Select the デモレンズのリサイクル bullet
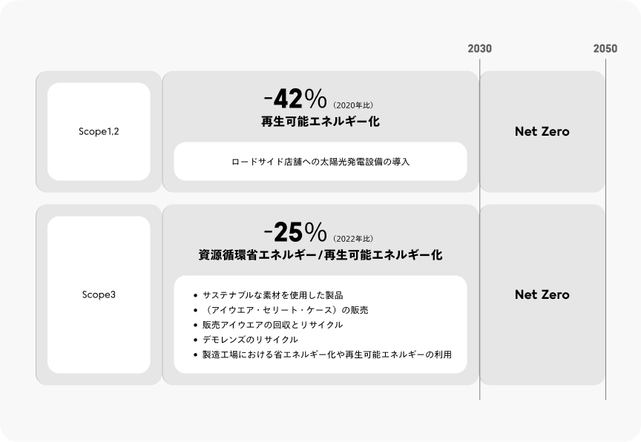Viewport: 641px width, 442px height. click(x=250, y=340)
